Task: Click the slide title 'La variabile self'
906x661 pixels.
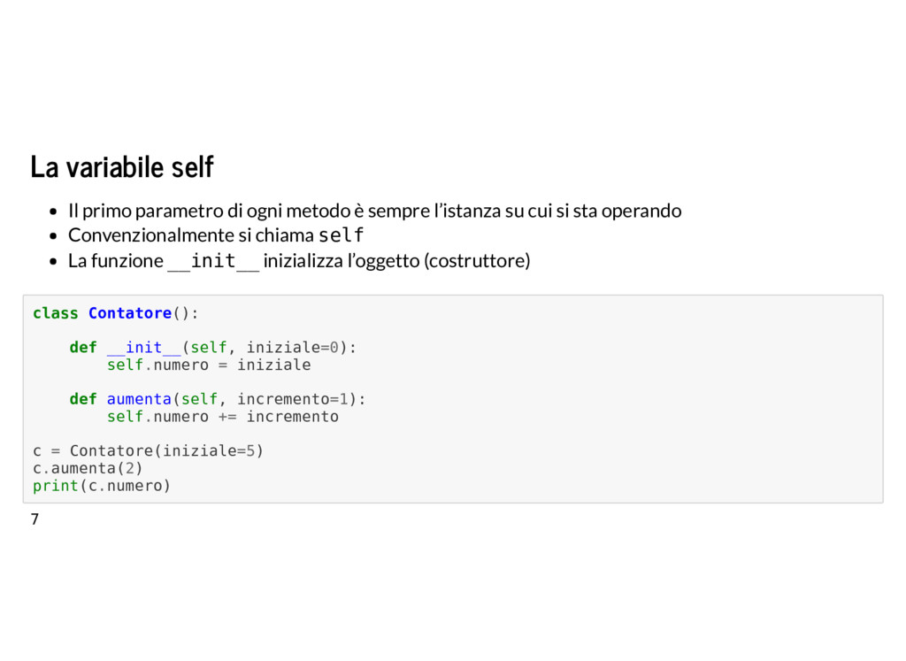Action: pos(122,167)
